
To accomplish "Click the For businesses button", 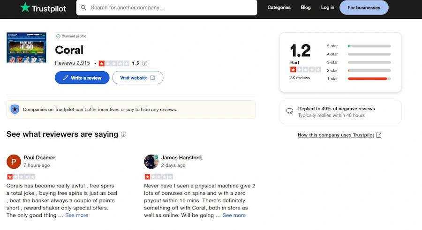I will [x=364, y=7].
